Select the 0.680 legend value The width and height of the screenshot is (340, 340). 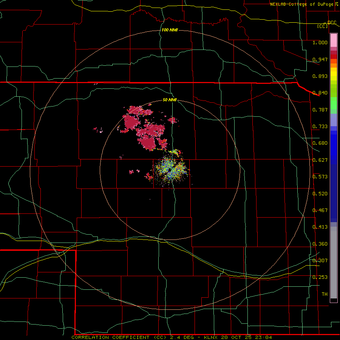pyautogui.click(x=320, y=143)
